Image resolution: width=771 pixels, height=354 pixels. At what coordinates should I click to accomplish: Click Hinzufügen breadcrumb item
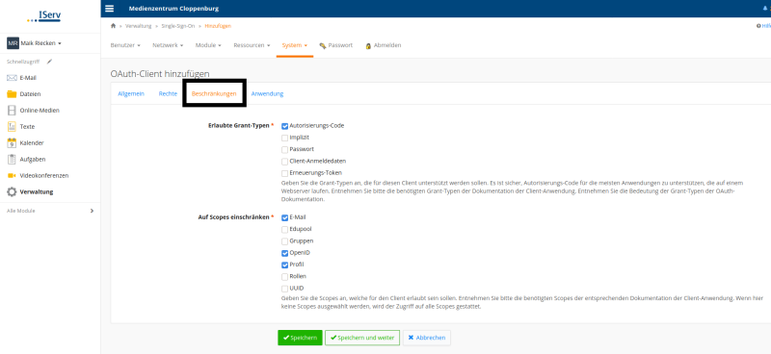pos(218,26)
